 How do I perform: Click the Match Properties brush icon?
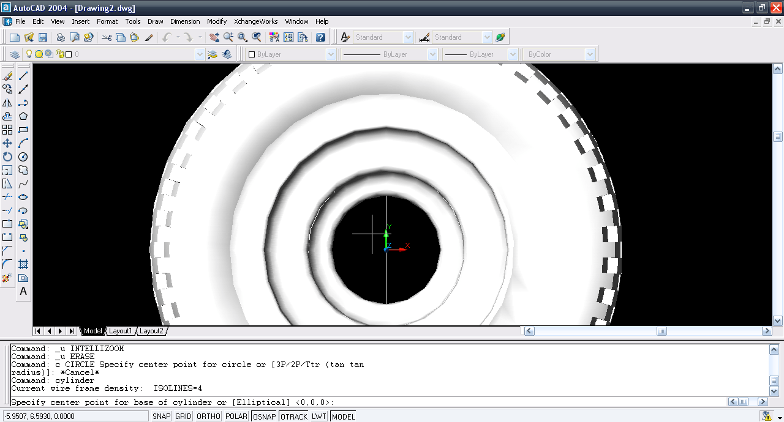coord(149,37)
